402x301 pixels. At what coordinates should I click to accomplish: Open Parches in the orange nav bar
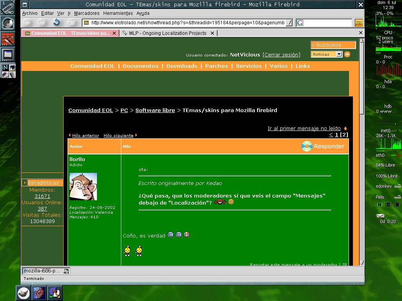point(216,66)
